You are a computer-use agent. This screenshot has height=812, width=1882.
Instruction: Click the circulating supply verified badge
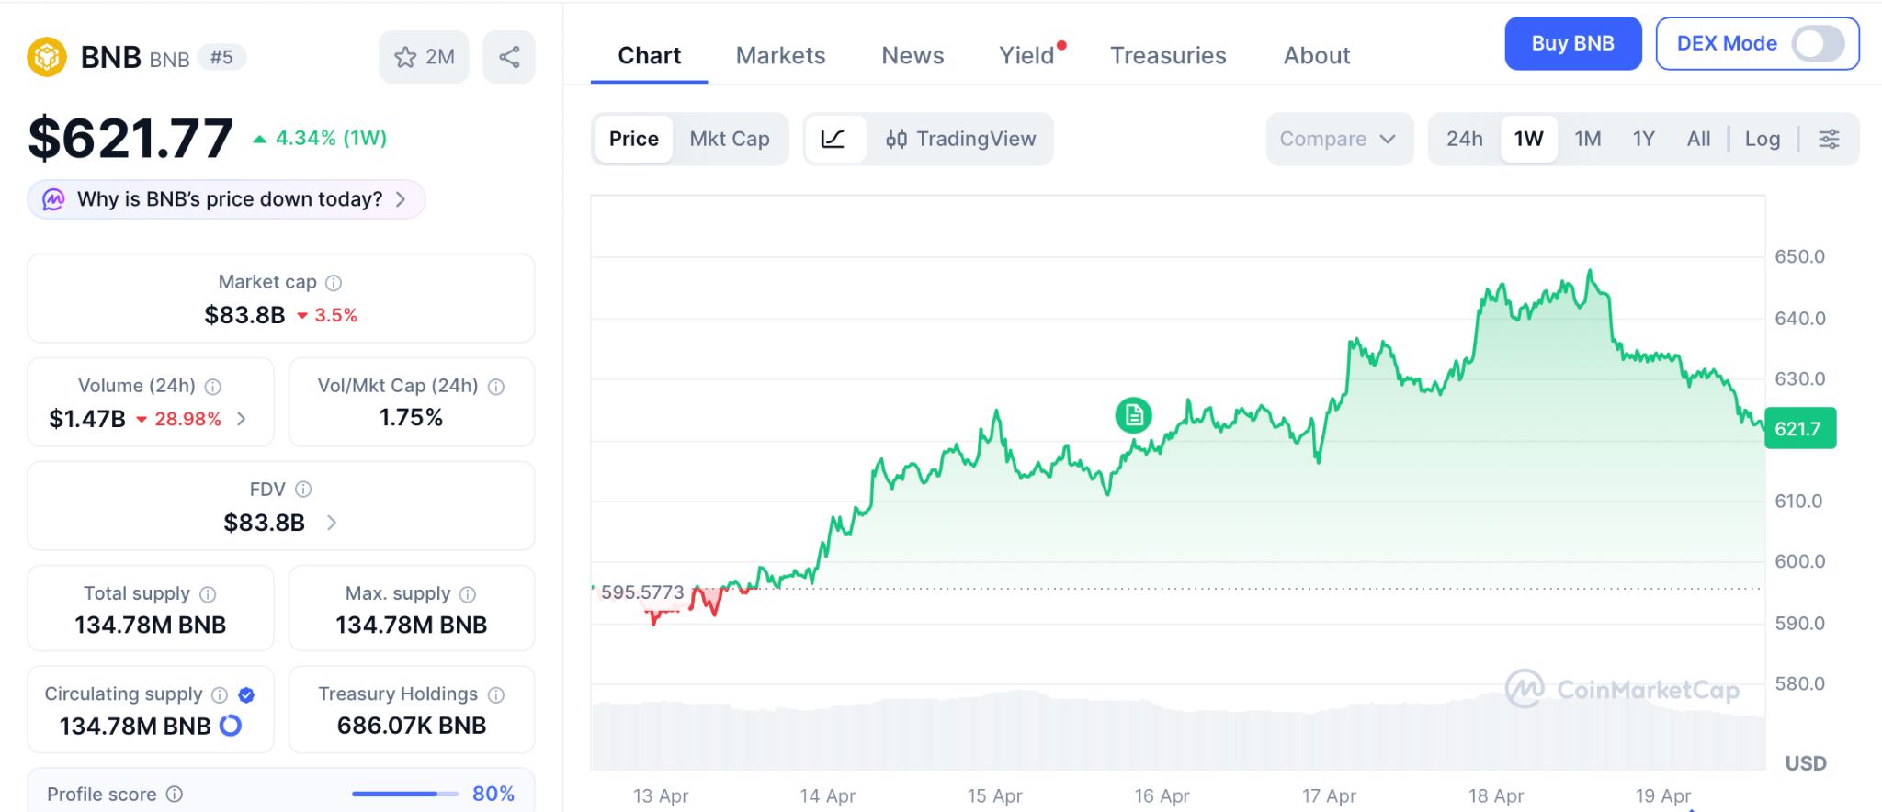tap(246, 694)
